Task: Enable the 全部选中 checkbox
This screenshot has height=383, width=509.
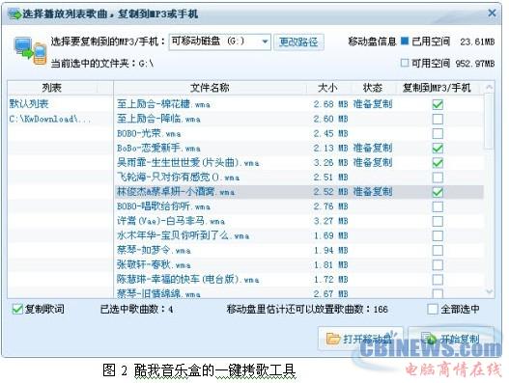Action: (433, 309)
